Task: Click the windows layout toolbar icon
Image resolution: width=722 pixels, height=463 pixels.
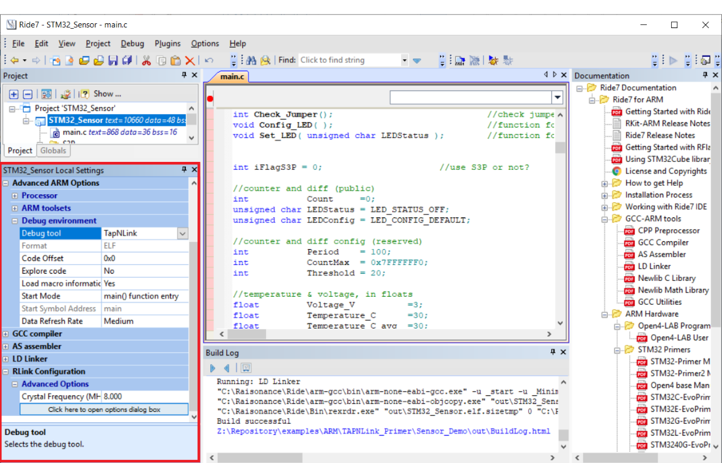Action: click(x=705, y=60)
